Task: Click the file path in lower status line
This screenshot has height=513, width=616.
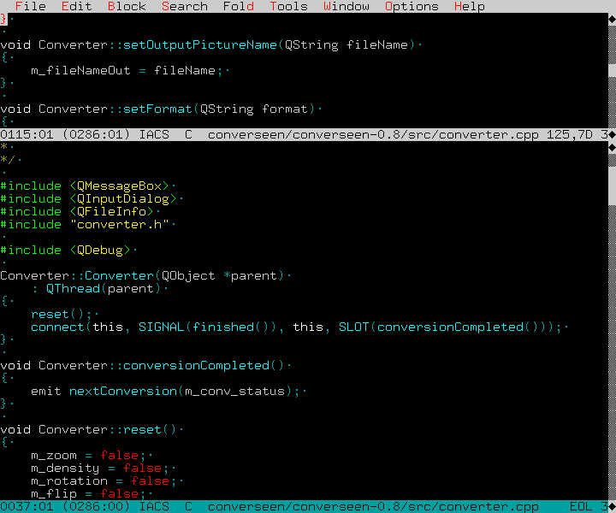Action: point(373,507)
